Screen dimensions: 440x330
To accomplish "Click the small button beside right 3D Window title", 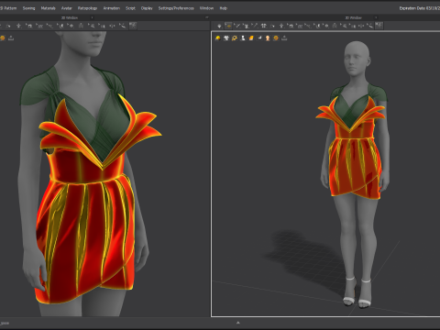I will pyautogui.click(x=376, y=17).
